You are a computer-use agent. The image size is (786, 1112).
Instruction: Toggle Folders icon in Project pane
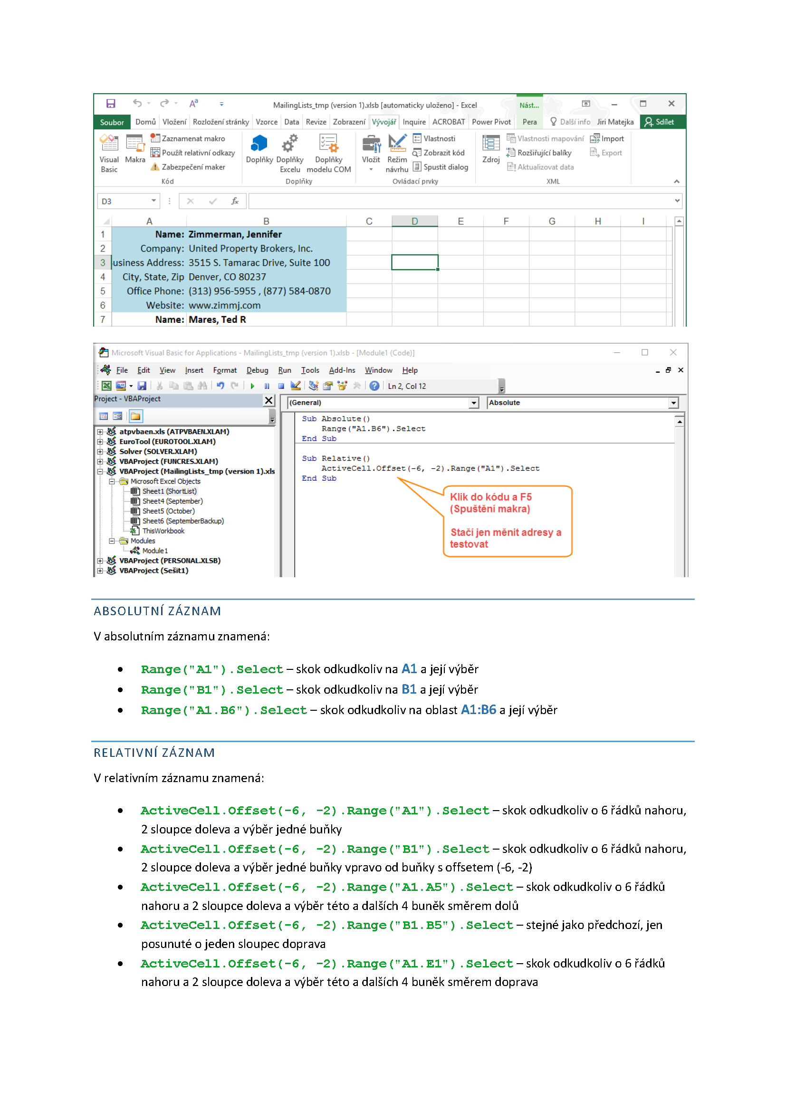(x=135, y=416)
